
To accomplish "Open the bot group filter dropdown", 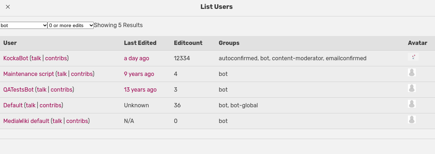I will coord(24,25).
